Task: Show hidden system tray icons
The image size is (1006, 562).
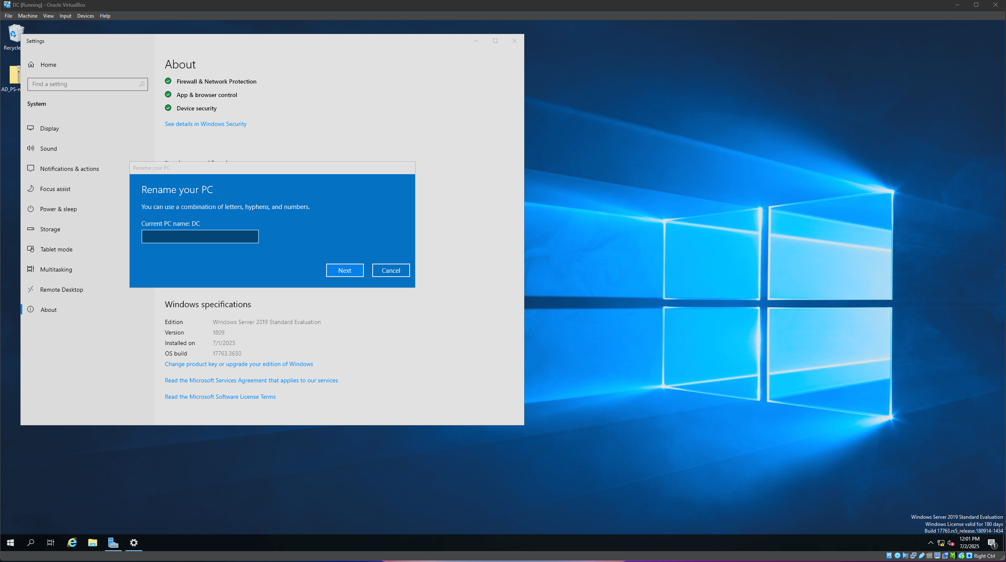Action: [x=930, y=543]
